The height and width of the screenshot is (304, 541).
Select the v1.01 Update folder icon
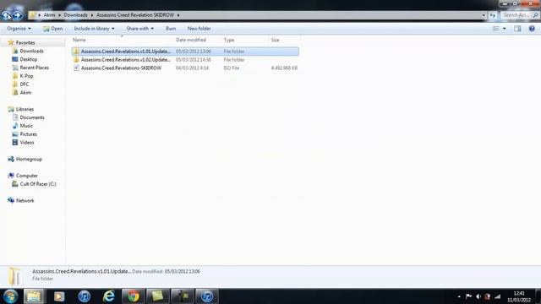tap(76, 52)
